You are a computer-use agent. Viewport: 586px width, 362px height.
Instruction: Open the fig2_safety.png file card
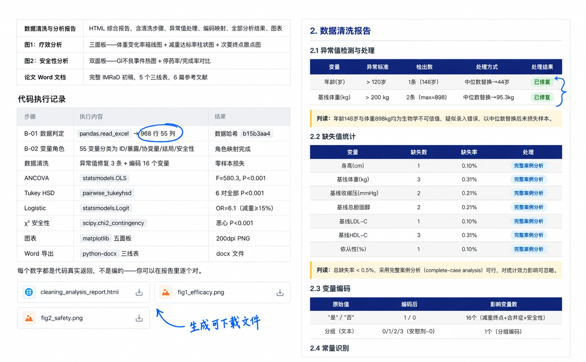(x=83, y=318)
